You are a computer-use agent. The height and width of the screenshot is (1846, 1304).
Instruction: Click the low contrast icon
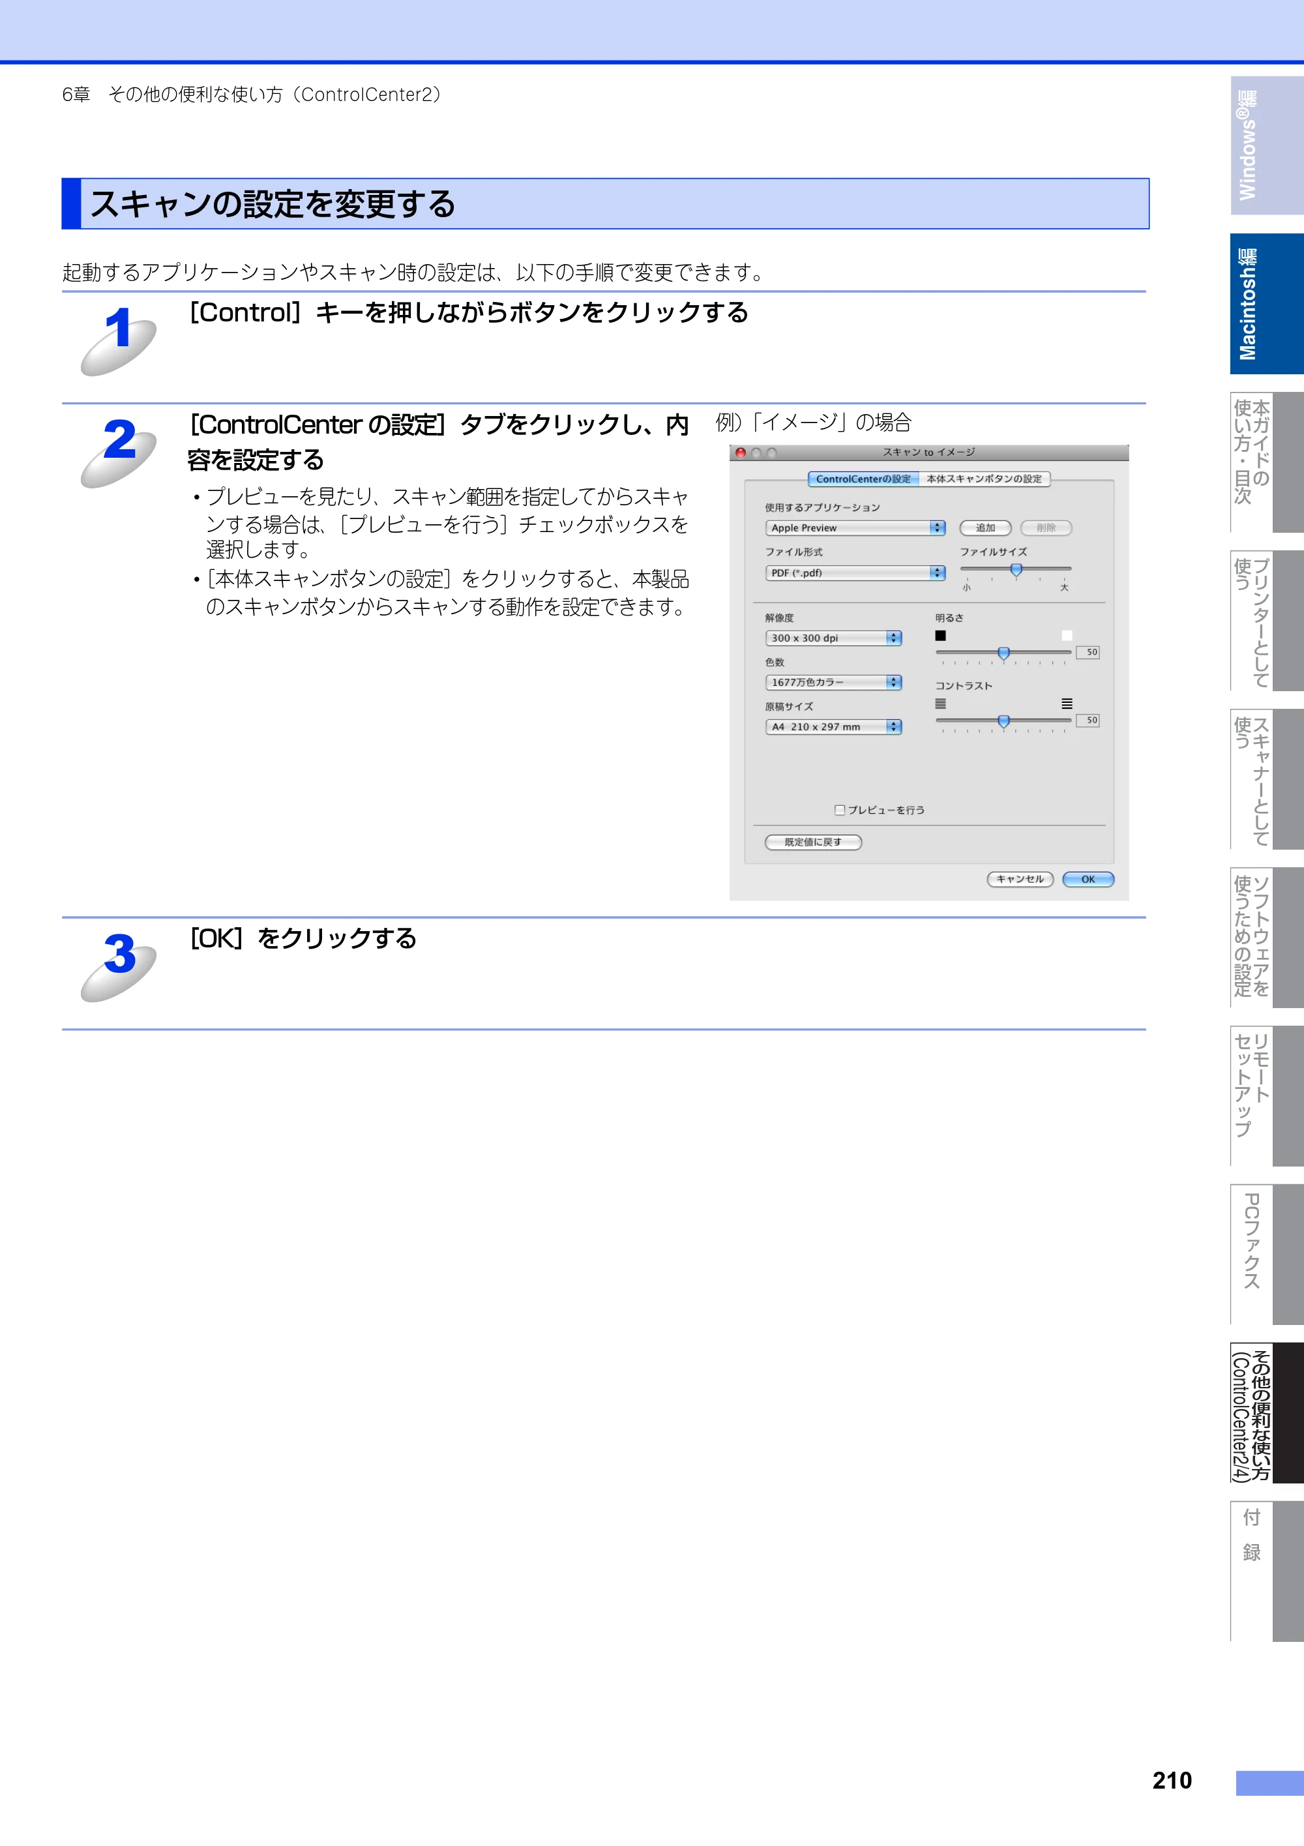940,704
